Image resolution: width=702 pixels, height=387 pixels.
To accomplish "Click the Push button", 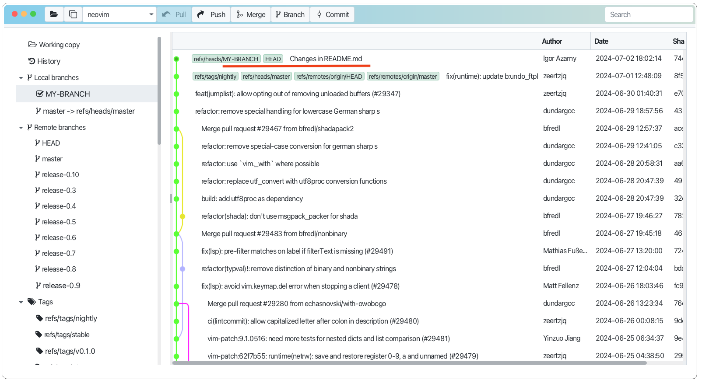I will coord(211,14).
